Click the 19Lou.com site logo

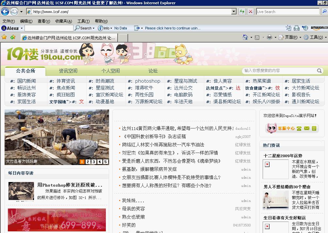(44, 54)
